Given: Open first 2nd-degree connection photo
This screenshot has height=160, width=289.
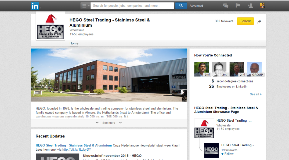Looking at the screenshot, I should [x=201, y=69].
